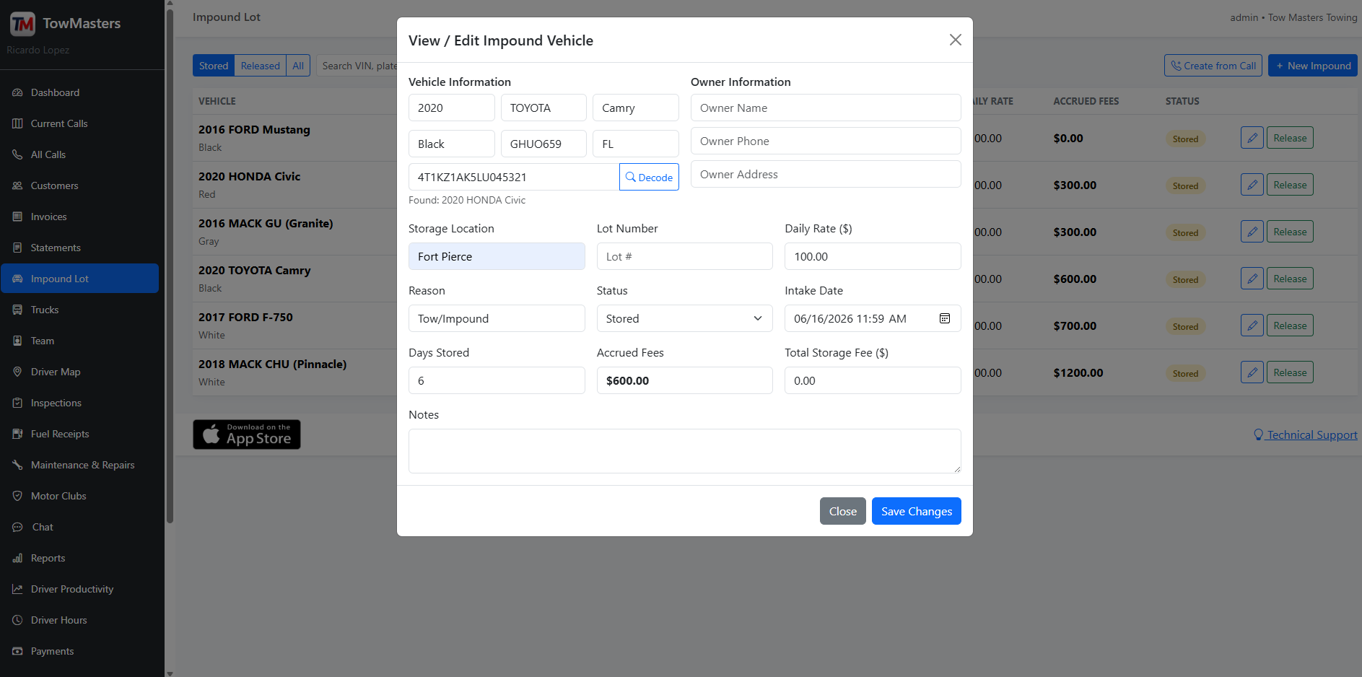Edit the 2016 FORD Mustang row

pos(1252,138)
